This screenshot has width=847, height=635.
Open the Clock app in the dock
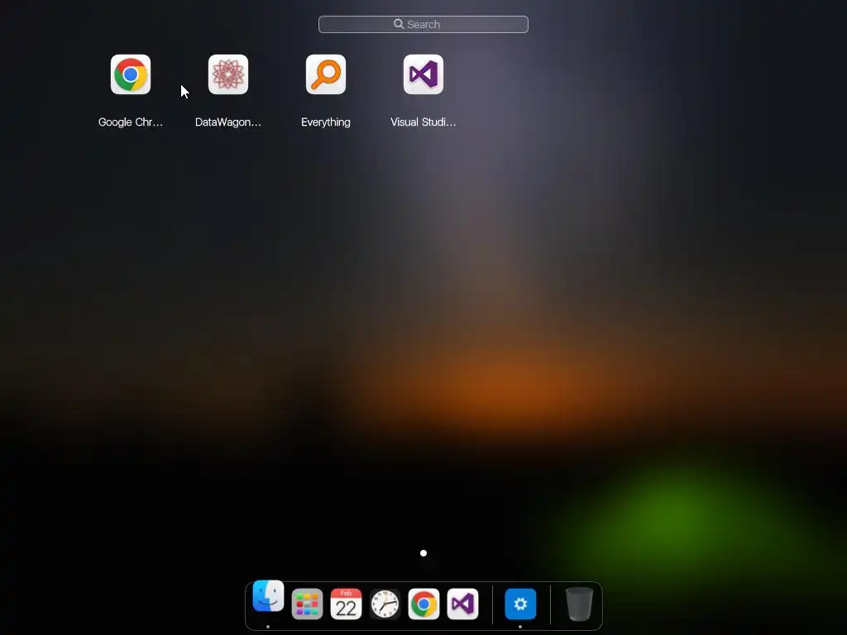click(385, 604)
